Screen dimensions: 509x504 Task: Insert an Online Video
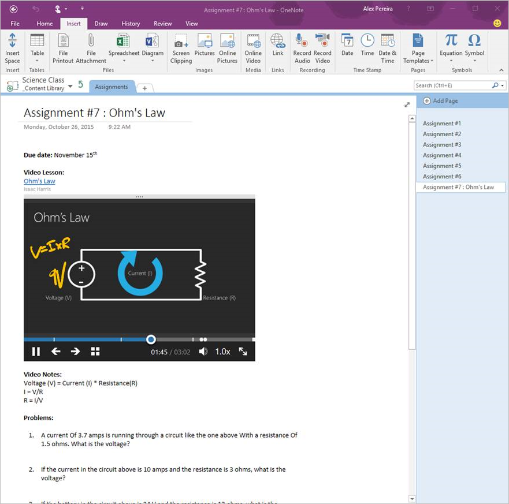tap(253, 42)
